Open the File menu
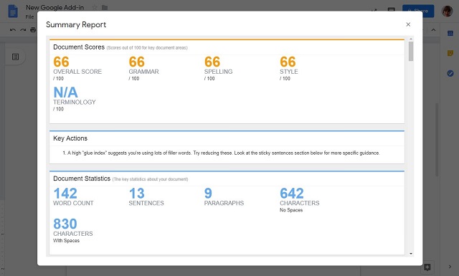Viewport: 459px width, 276px height. click(29, 17)
